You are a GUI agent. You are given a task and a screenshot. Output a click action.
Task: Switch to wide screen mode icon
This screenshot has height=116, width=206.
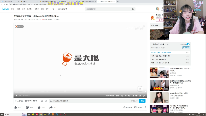(136, 96)
